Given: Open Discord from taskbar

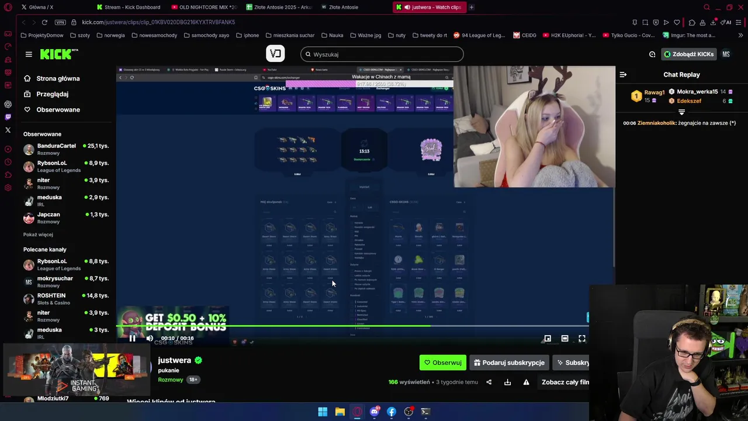Looking at the screenshot, I should click(374, 412).
